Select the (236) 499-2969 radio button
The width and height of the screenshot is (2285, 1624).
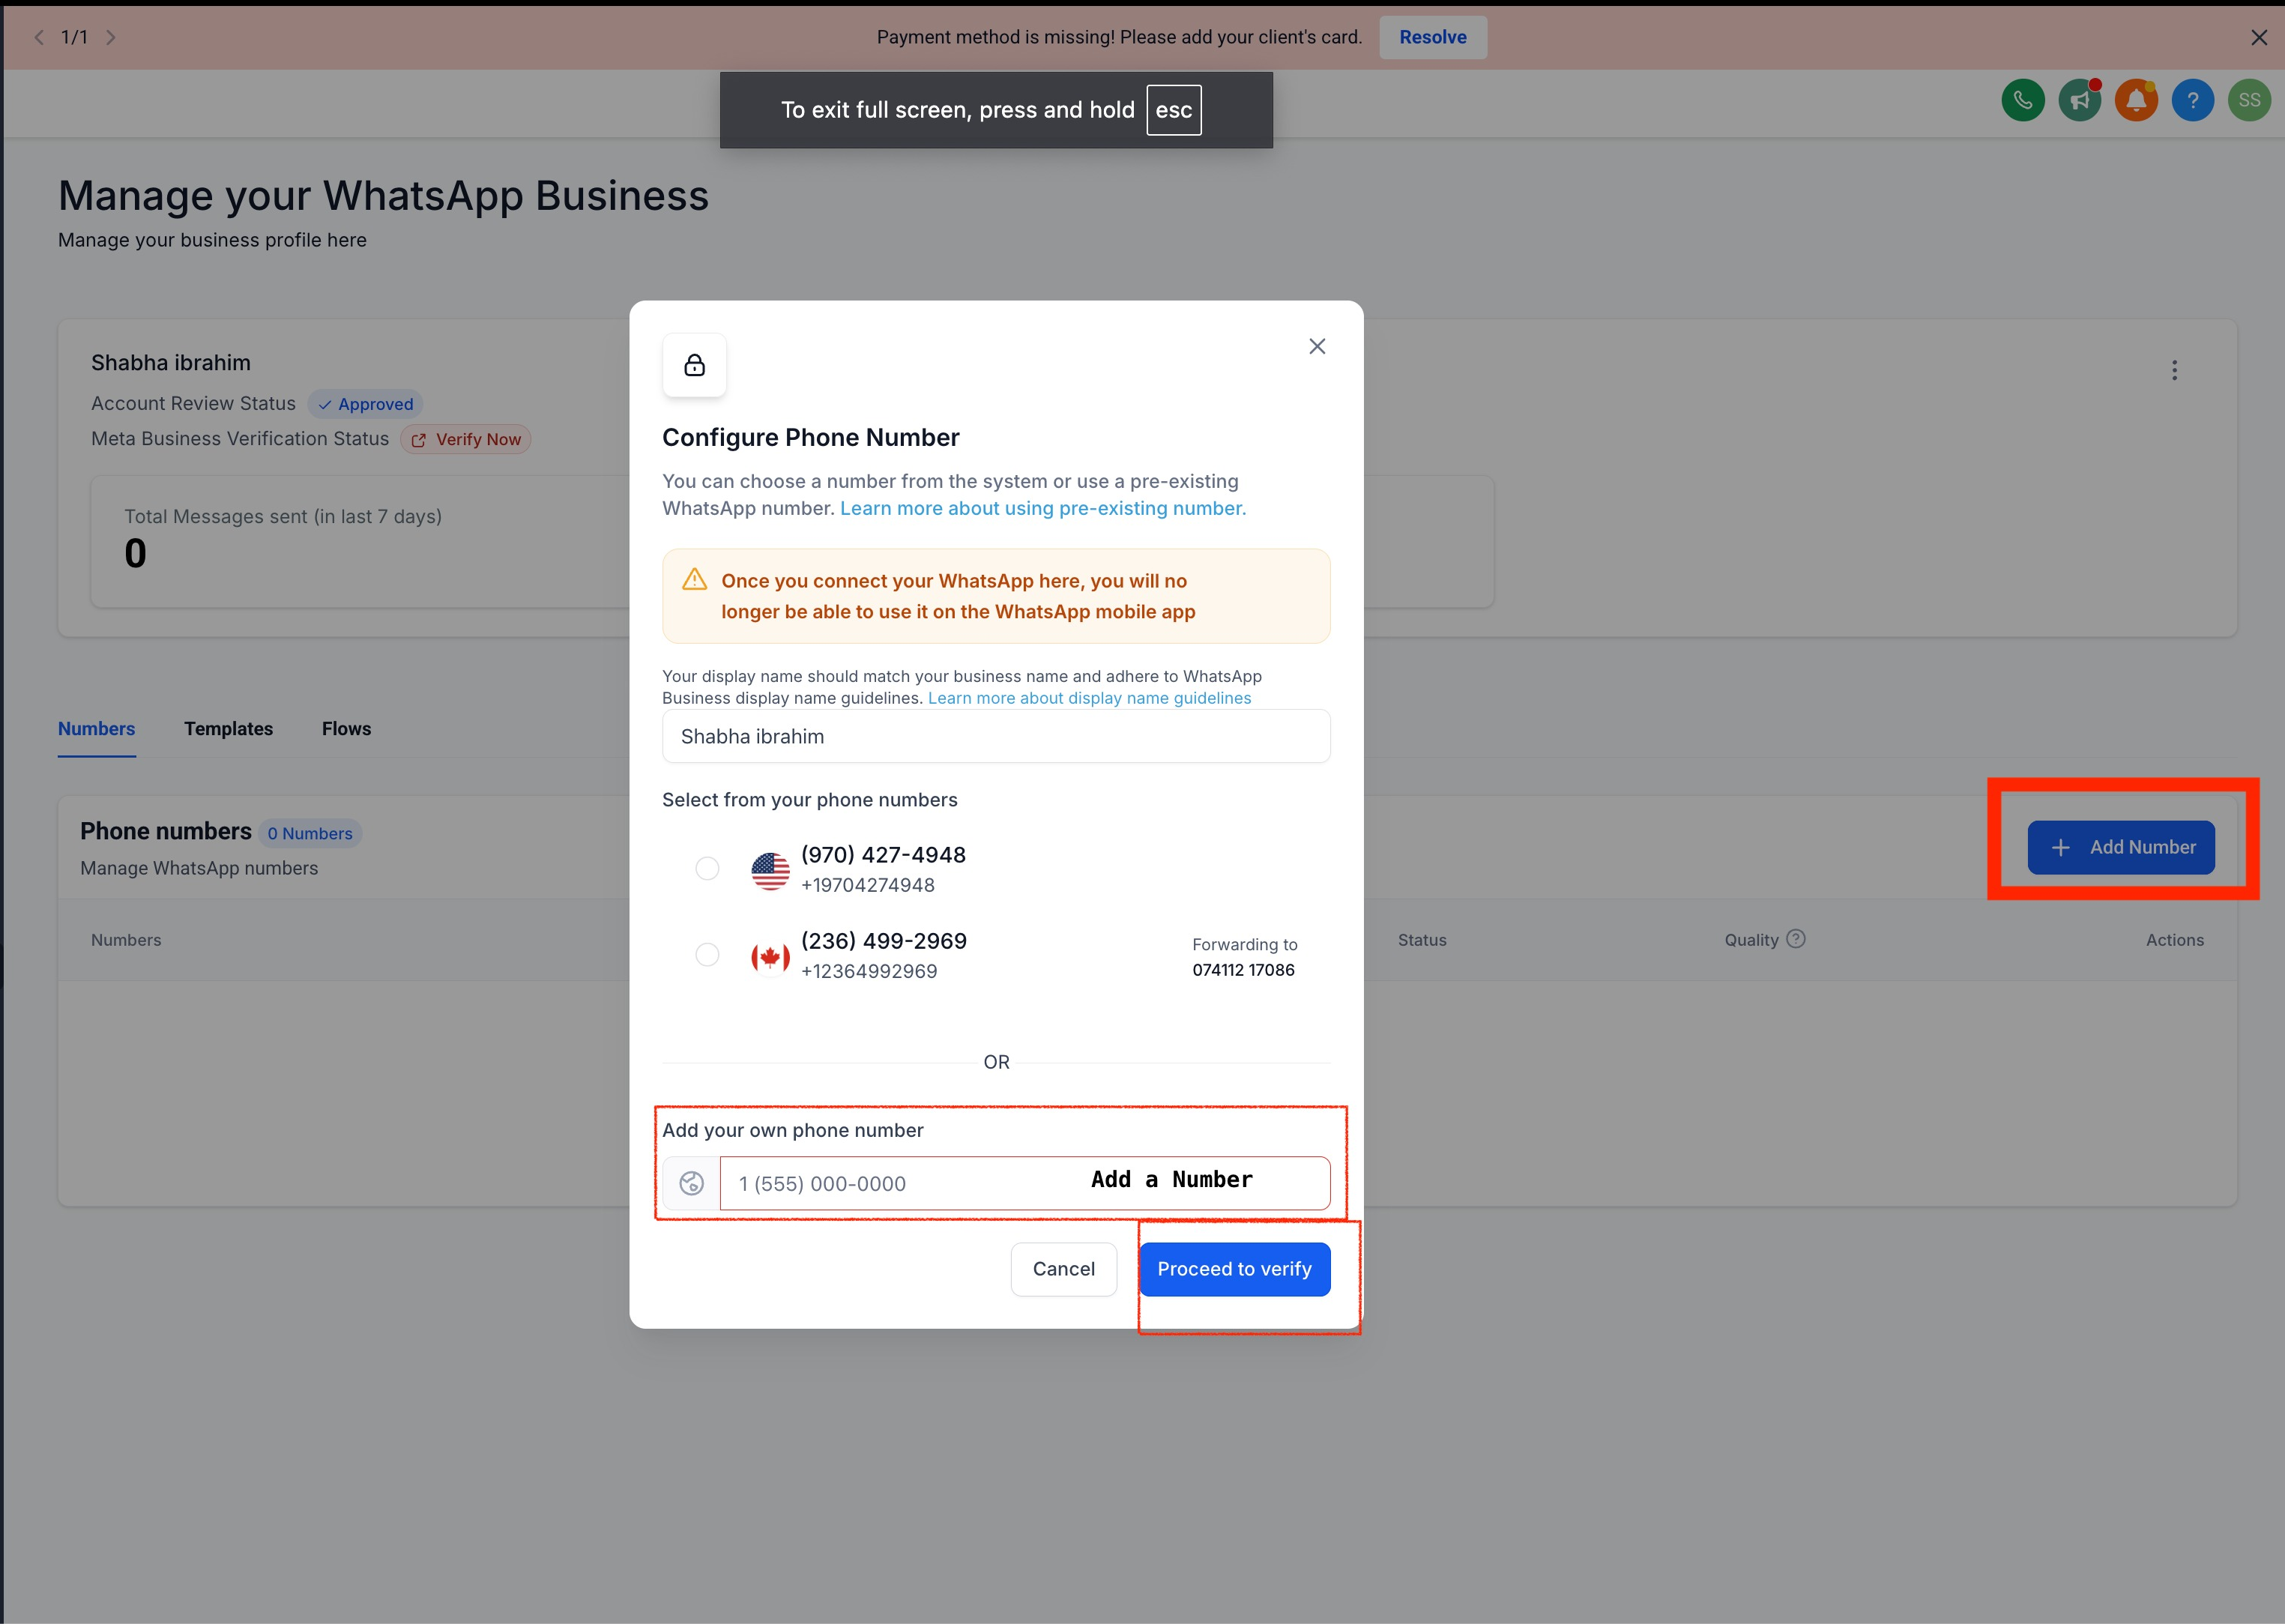pos(707,955)
